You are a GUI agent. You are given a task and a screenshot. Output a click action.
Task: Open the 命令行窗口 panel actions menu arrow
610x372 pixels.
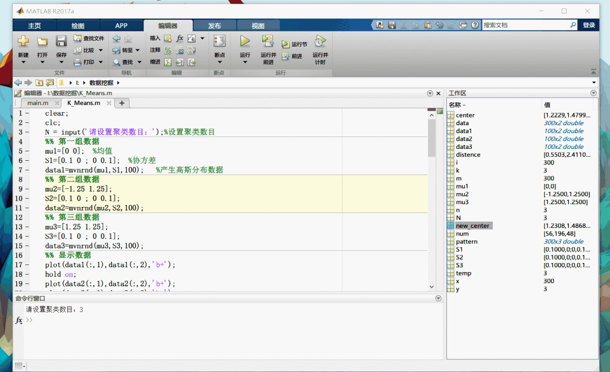coord(438,298)
